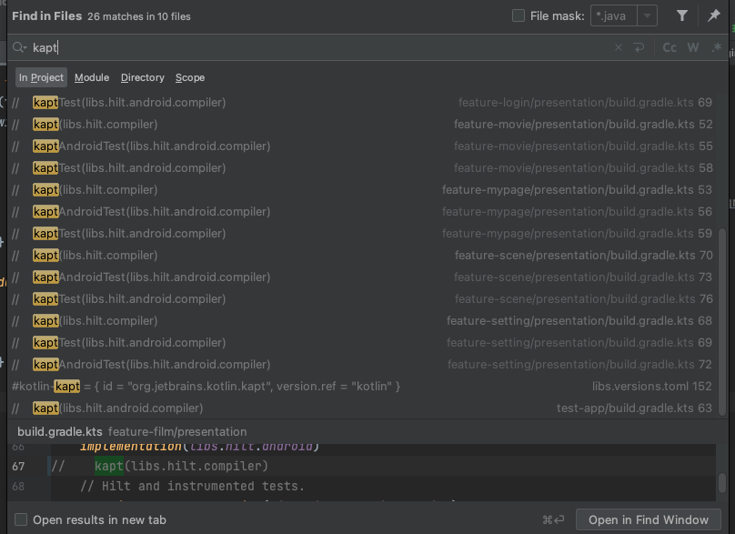
Task: Enable the File mask checkbox
Action: 519,15
